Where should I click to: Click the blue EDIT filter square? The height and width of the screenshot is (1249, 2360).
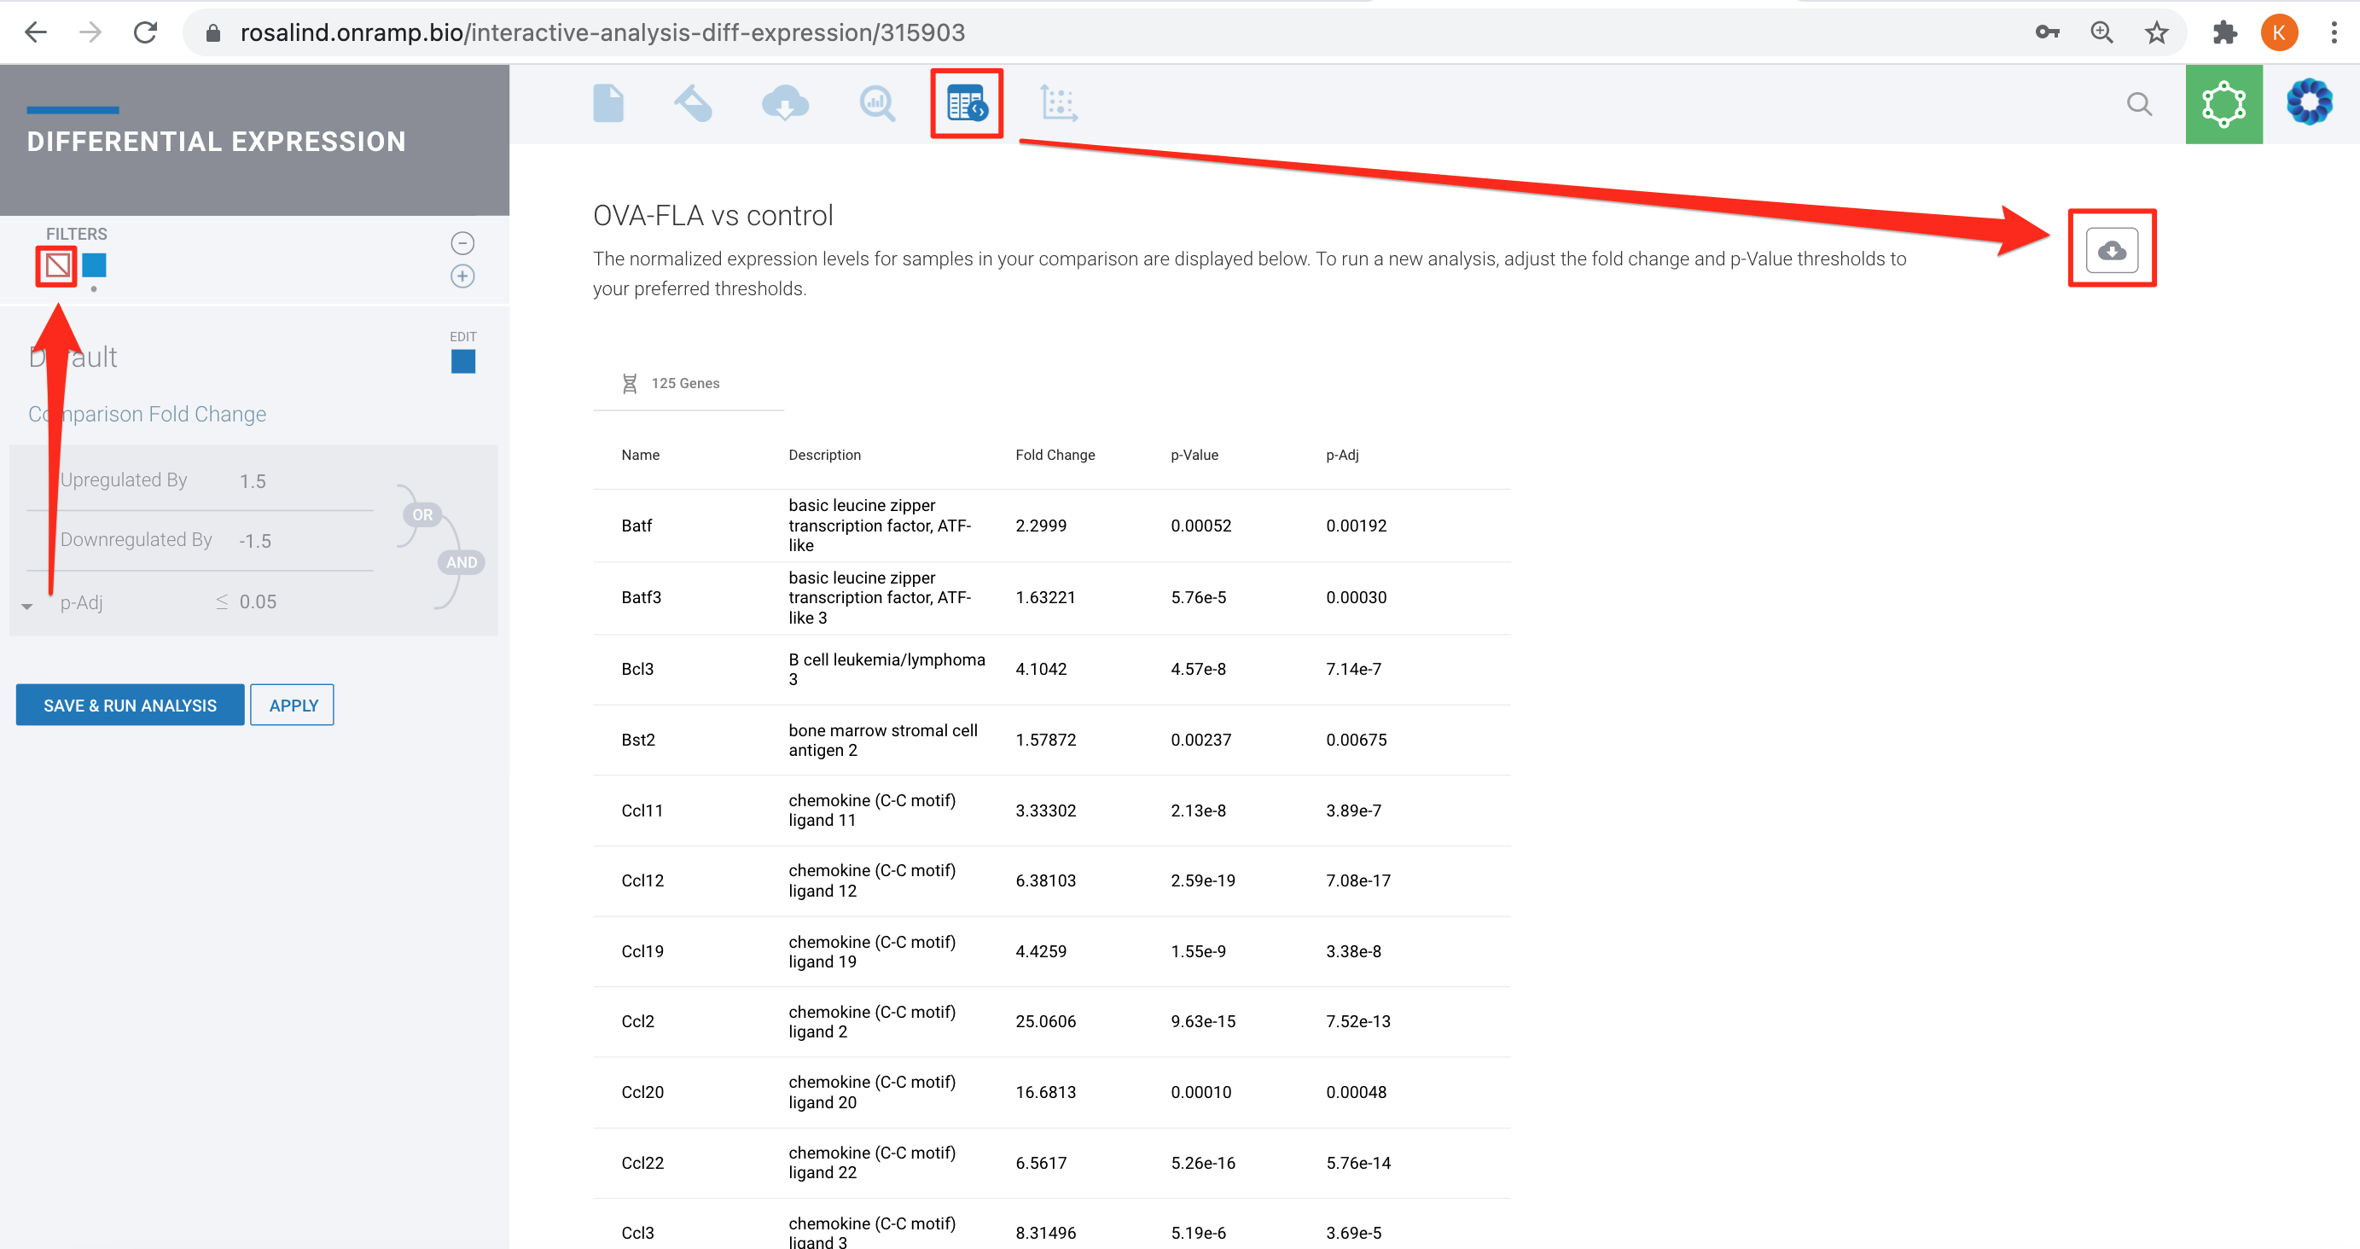pos(462,361)
